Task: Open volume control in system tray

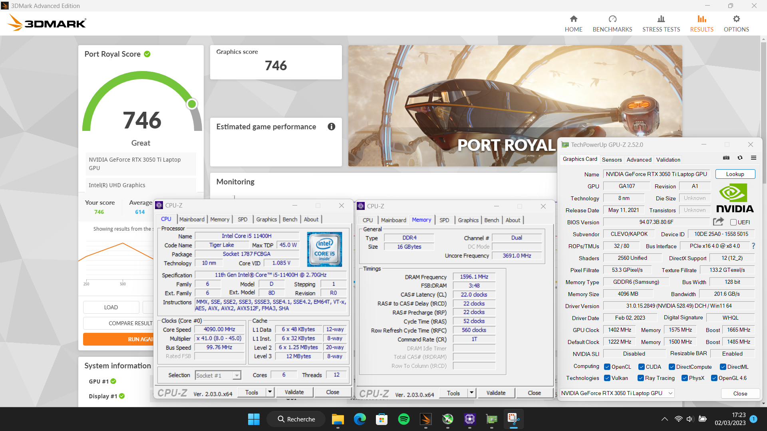Action: 690,419
